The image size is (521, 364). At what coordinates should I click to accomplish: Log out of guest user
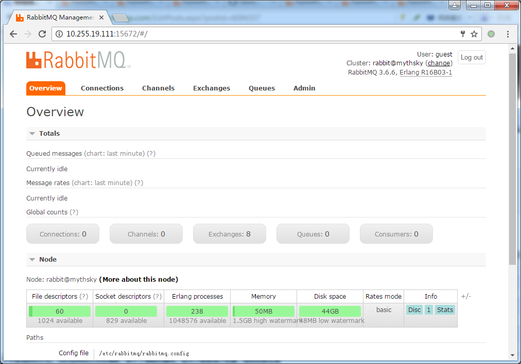coord(472,58)
